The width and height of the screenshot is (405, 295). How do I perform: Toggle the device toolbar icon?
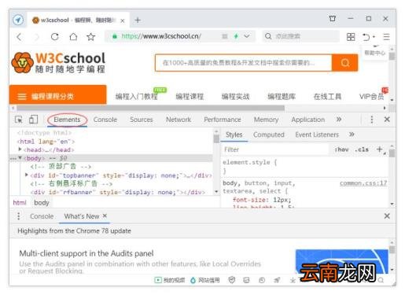[x=33, y=120]
